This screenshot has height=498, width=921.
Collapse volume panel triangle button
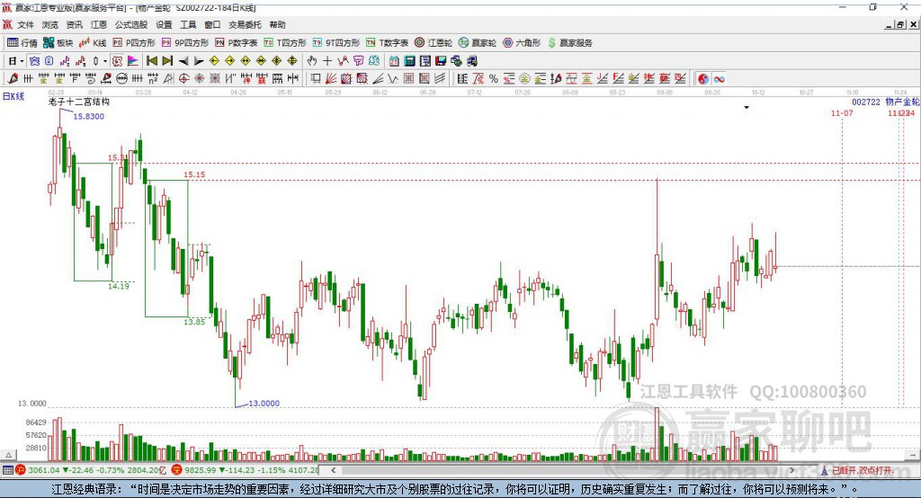pos(8,455)
